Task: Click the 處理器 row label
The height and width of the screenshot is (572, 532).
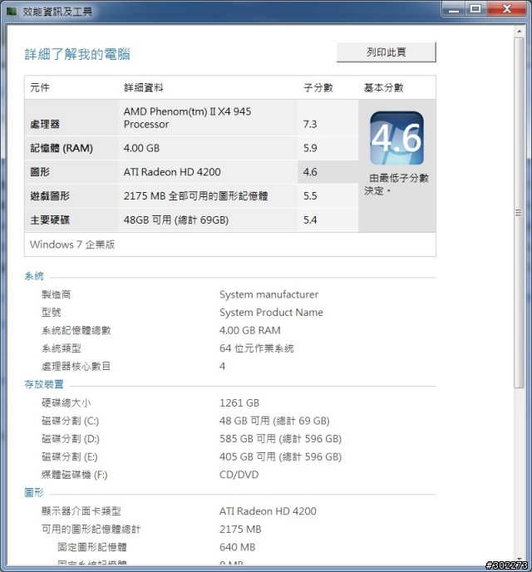Action: point(45,125)
